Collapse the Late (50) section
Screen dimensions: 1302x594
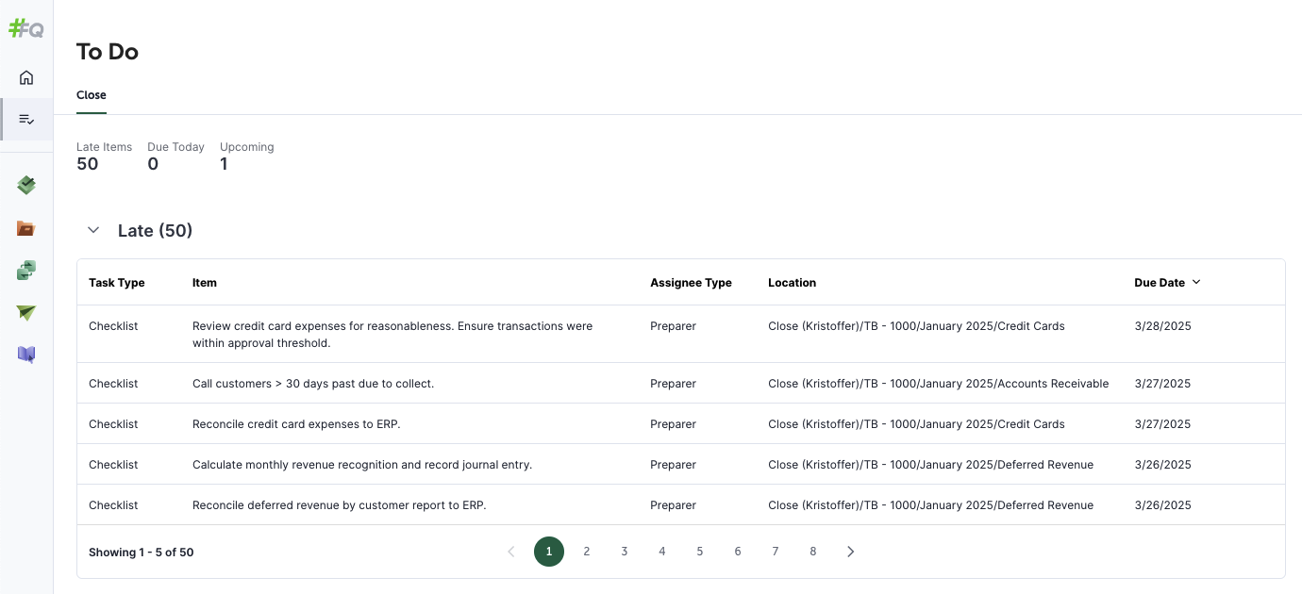point(93,230)
